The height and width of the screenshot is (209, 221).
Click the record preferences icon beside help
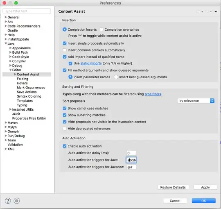[17, 201]
